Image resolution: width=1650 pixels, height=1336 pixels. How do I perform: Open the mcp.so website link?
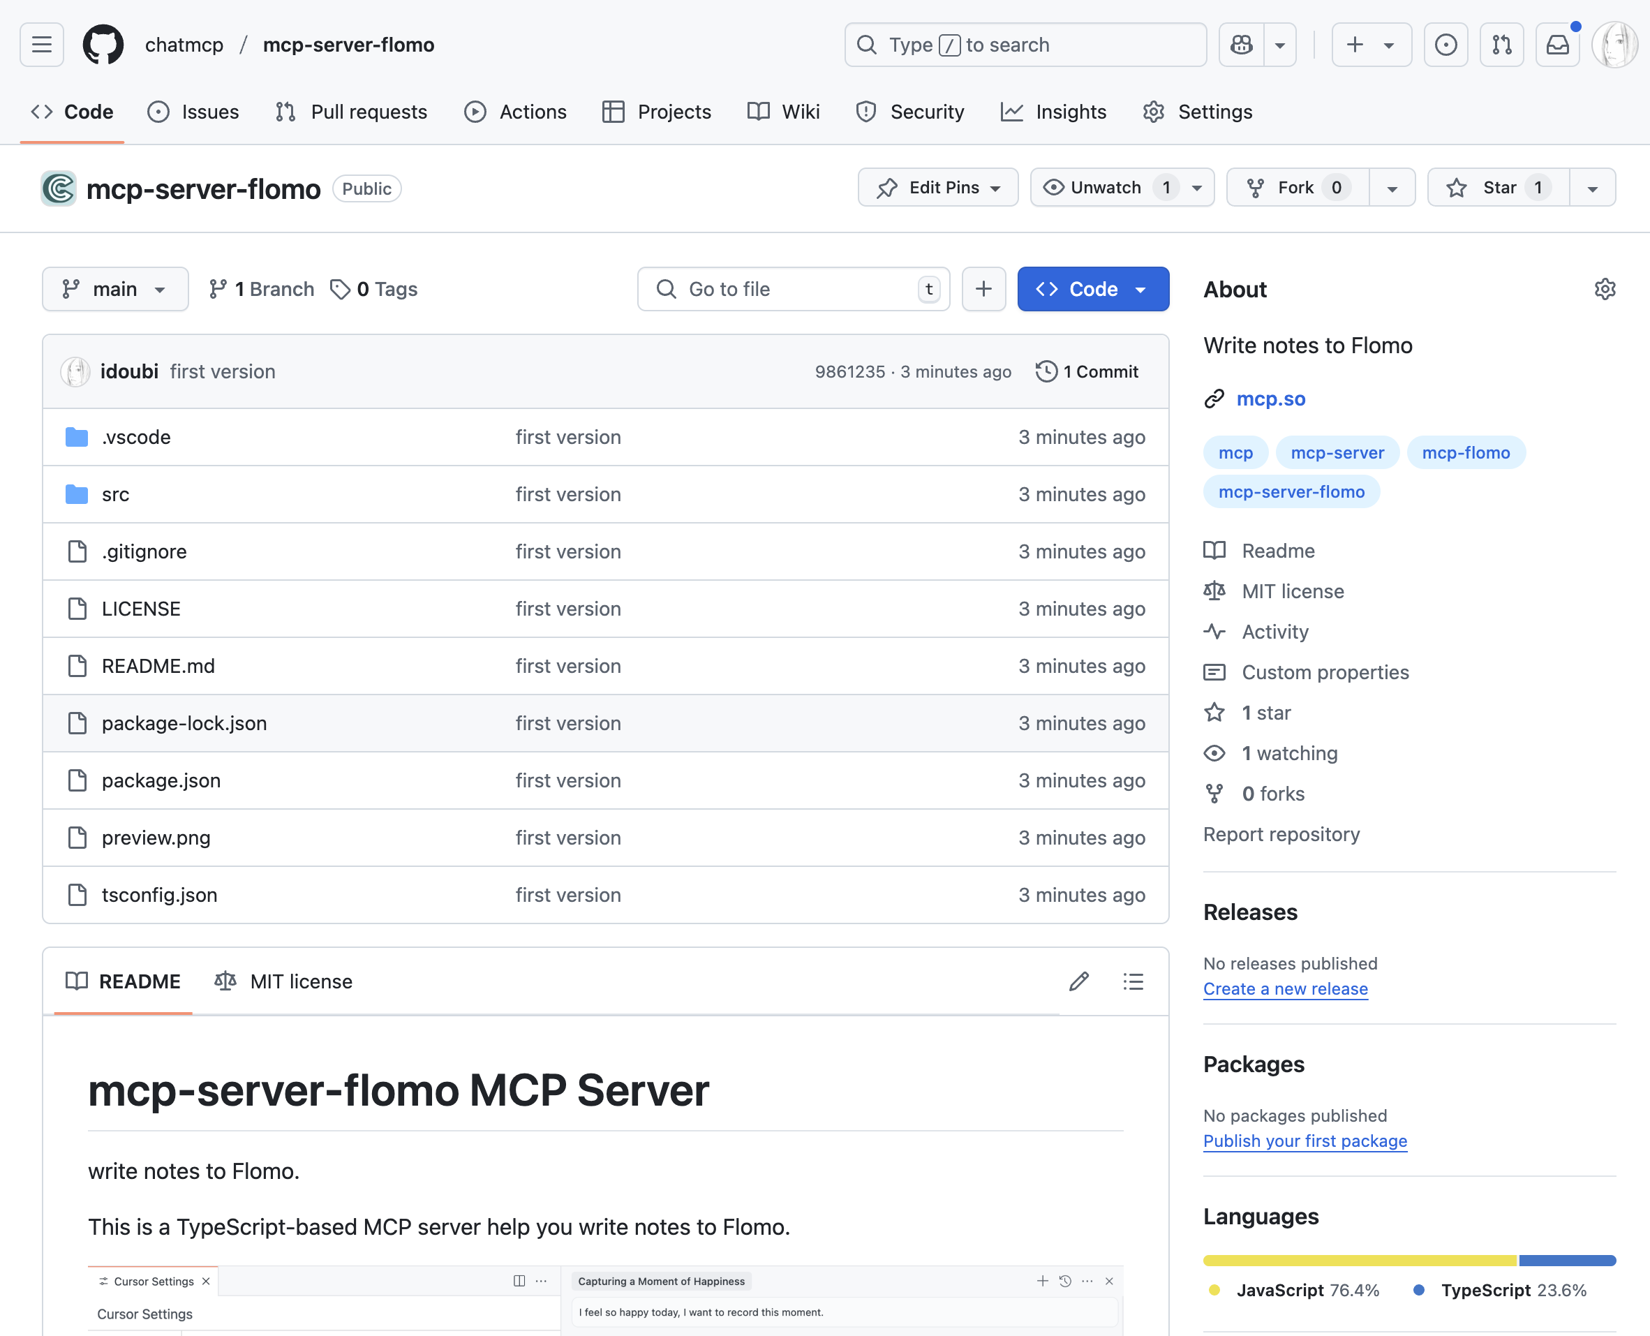pos(1270,399)
